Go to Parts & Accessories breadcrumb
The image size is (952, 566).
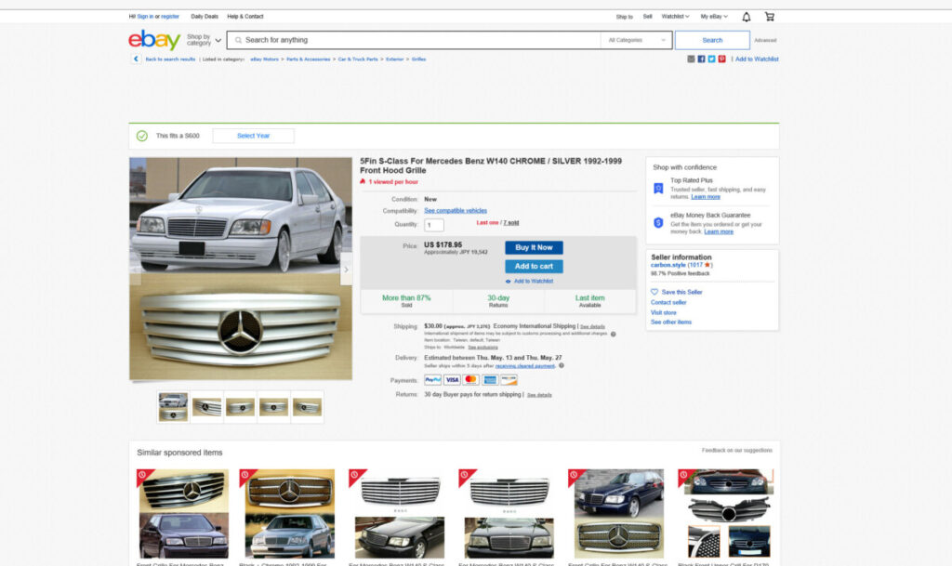(309, 59)
